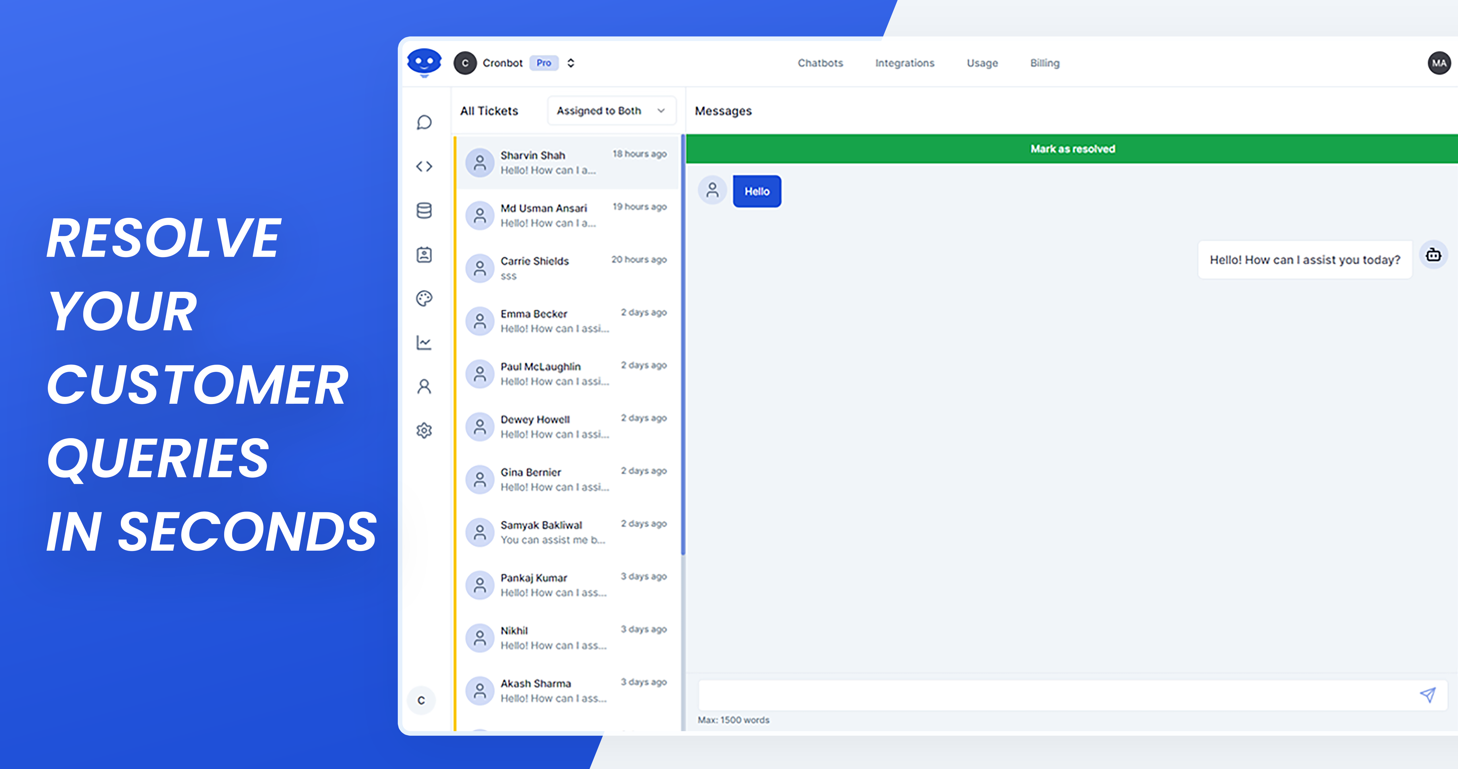Open the MA account avatar menu
Screen dimensions: 1458x769
(1438, 63)
